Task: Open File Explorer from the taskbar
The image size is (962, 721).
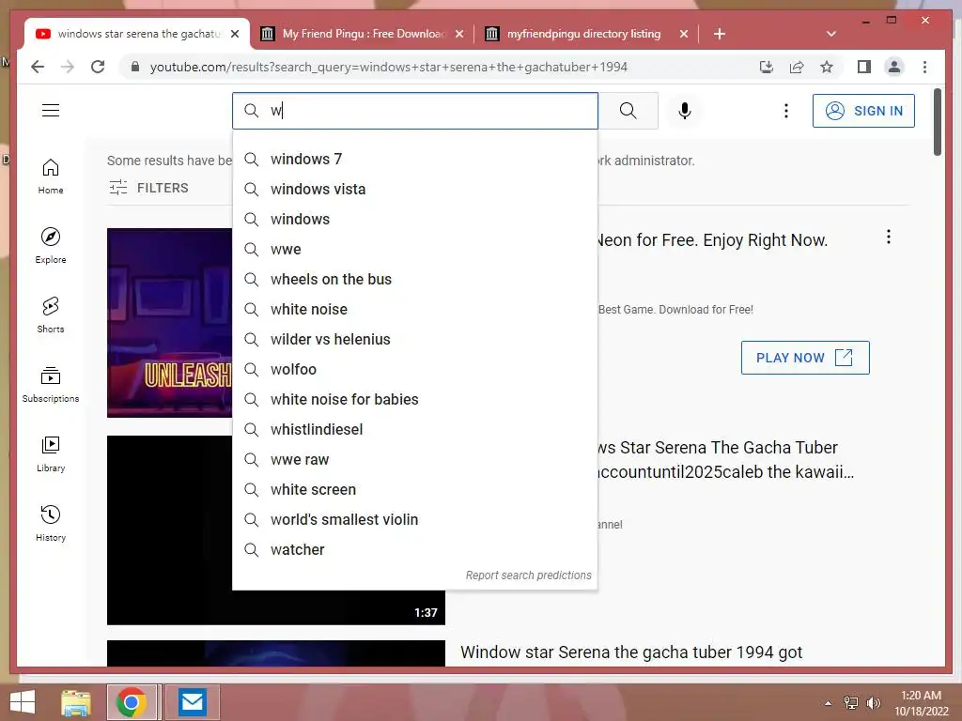Action: [76, 702]
